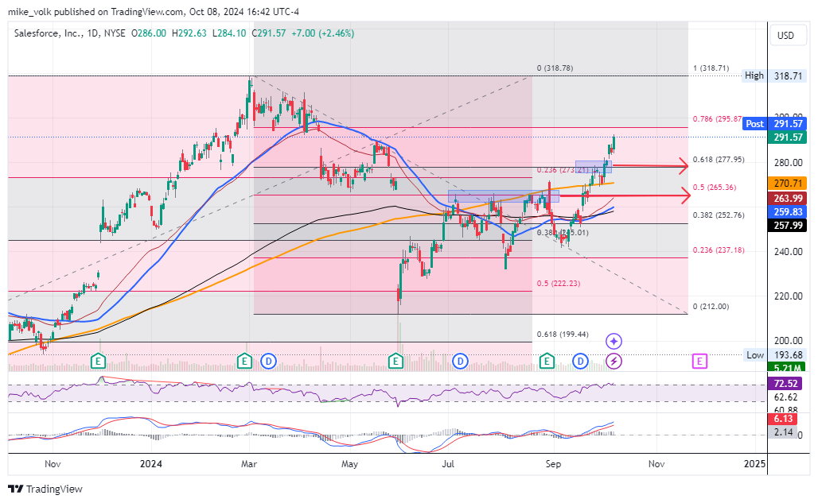This screenshot has width=818, height=503.
Task: Click the 240.00 price axis tick
Action: (789, 251)
